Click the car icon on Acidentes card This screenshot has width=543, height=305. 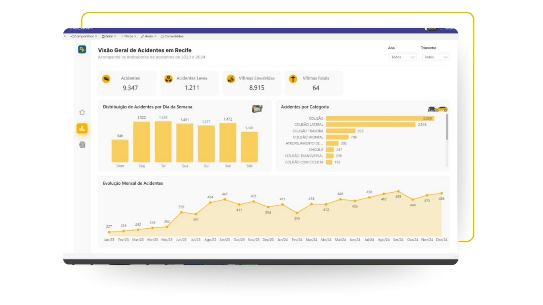click(106, 79)
